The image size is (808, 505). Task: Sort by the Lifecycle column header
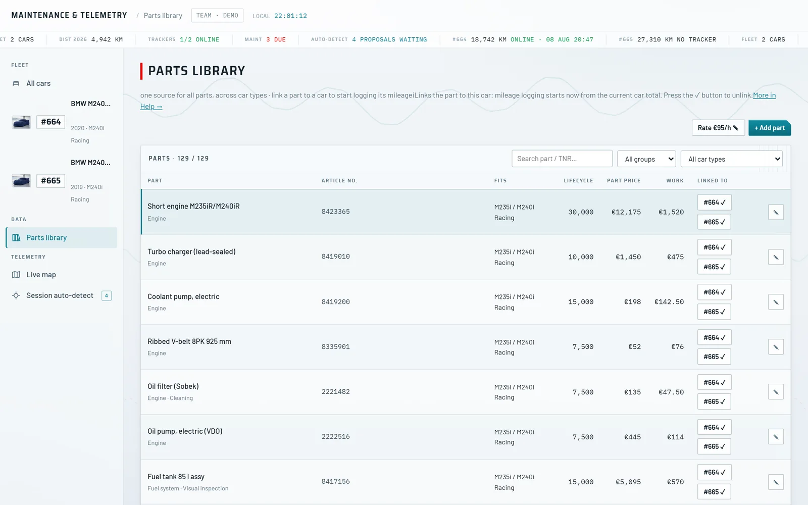pyautogui.click(x=578, y=181)
